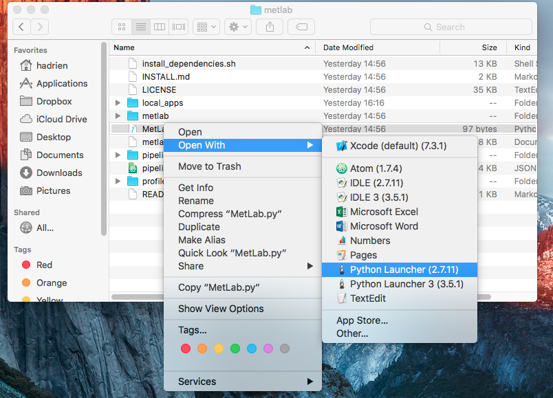Choose App Store… in submenu
Viewport: 553px width, 398px height.
click(399, 320)
